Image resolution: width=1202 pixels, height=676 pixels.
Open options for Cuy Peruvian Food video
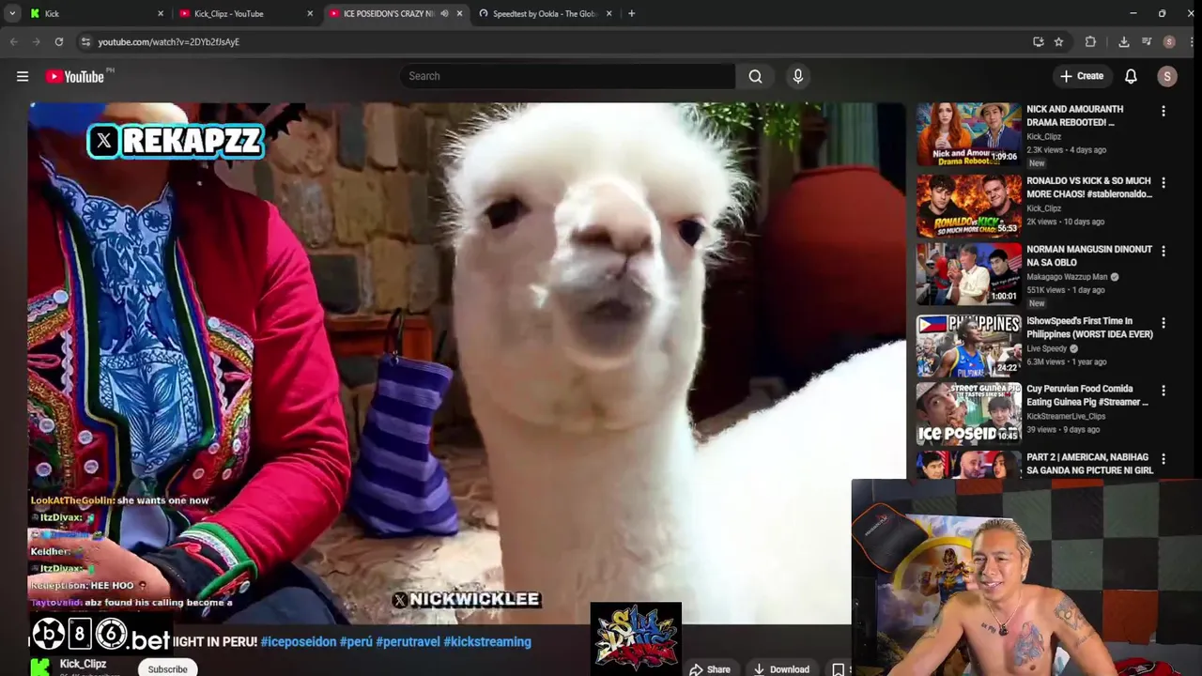pos(1163,391)
